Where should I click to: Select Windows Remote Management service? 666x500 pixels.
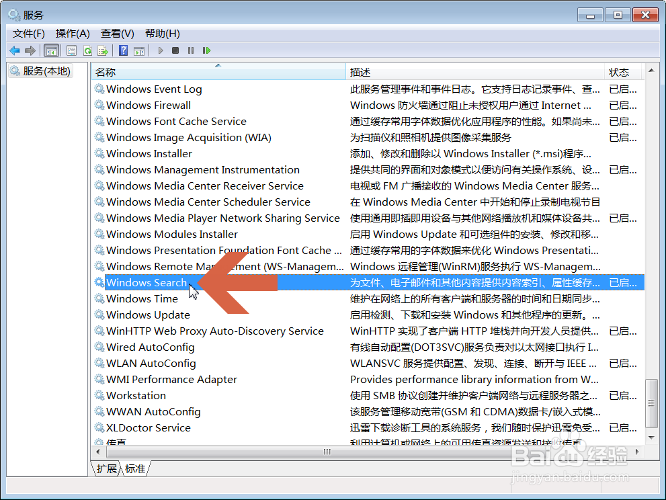368,267
